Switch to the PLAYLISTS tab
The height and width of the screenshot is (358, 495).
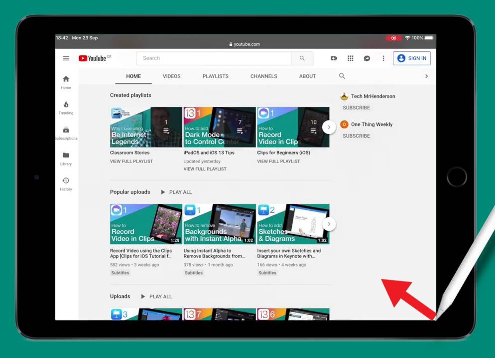(215, 76)
